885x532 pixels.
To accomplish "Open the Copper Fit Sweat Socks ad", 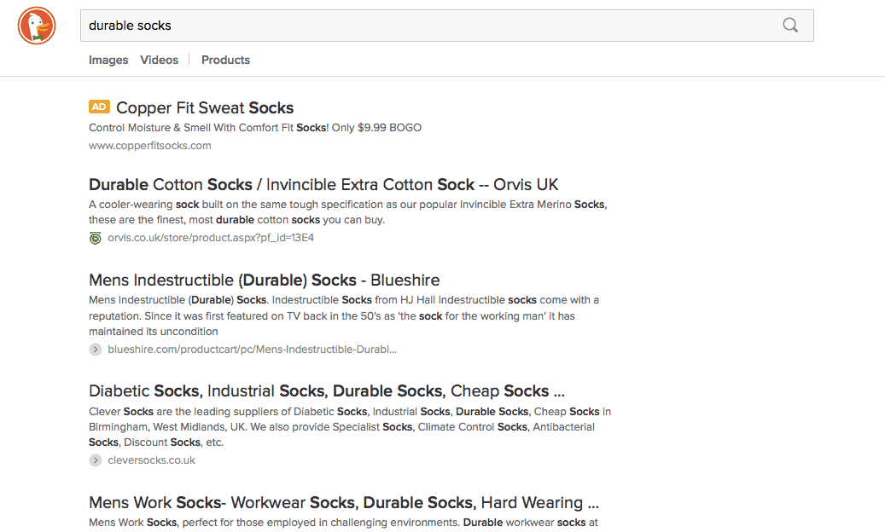I will pyautogui.click(x=205, y=107).
